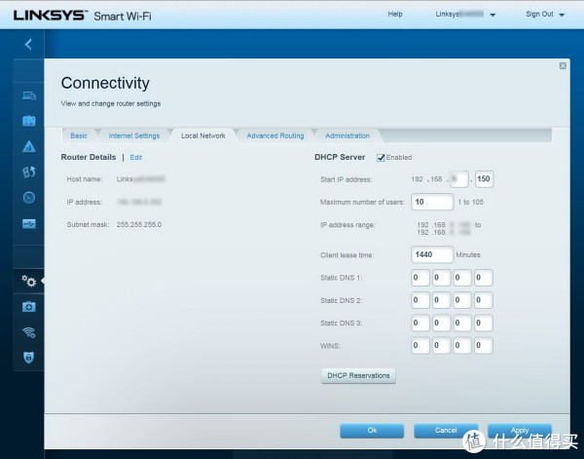Open Security shield icon
Image resolution: width=584 pixels, height=459 pixels.
point(28,358)
